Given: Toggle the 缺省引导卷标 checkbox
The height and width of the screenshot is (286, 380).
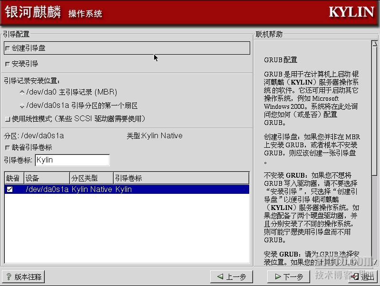Looking at the screenshot, I should [x=8, y=147].
